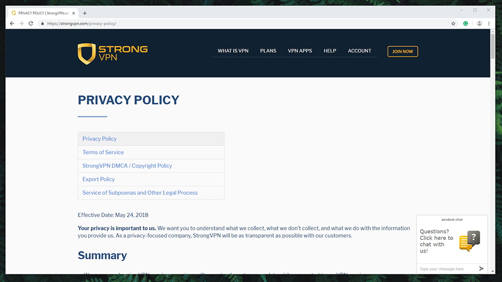Click the page vertical scrollbar thumb
Viewport: 502px width, 282px height.
tap(493, 46)
